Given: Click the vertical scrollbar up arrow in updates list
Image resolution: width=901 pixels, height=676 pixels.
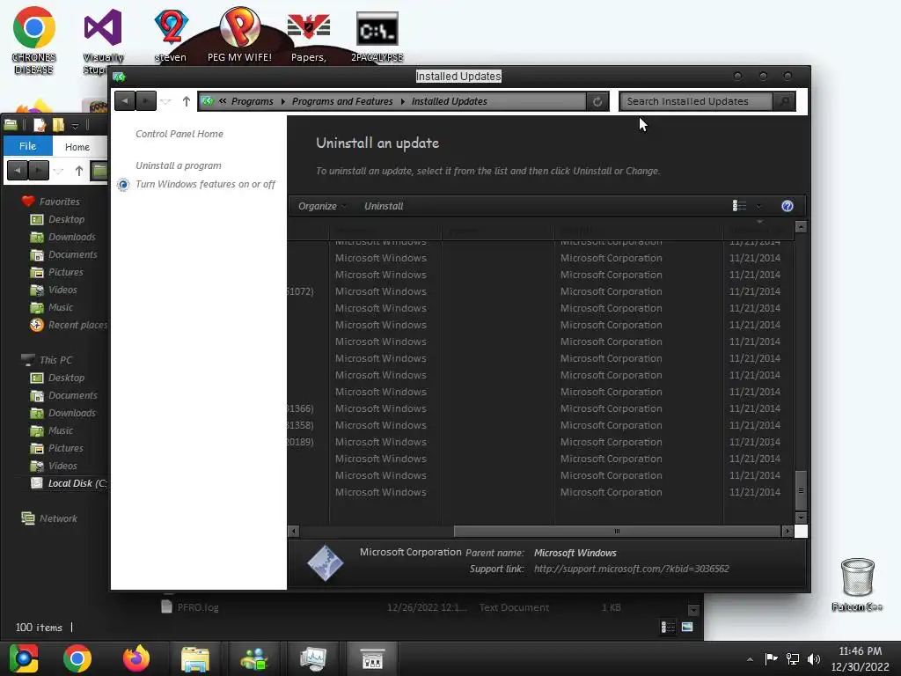Looking at the screenshot, I should 801,226.
